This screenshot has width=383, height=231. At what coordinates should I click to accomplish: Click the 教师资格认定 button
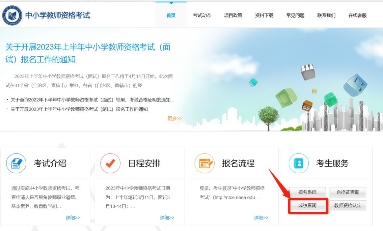[x=348, y=206]
